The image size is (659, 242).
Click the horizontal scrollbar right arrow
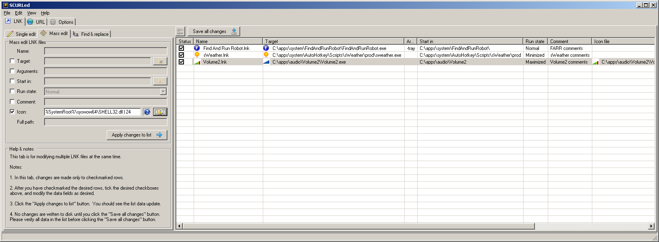[x=651, y=226]
